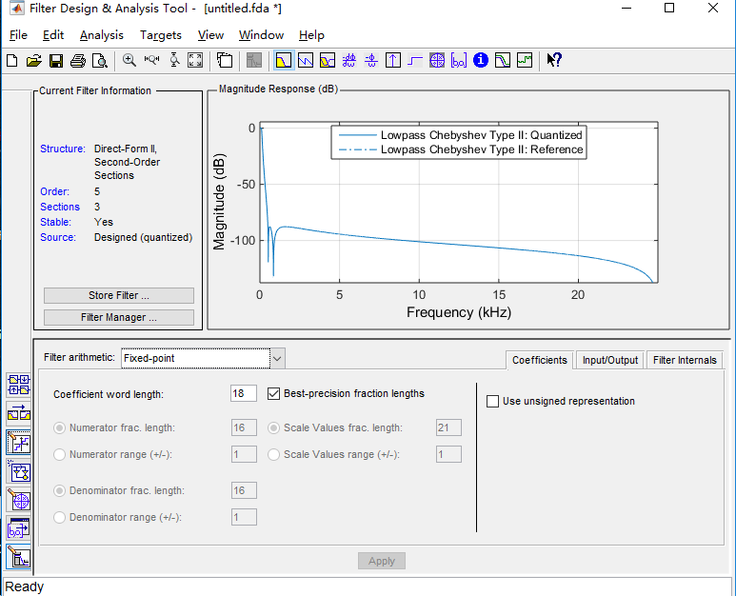736x596 pixels.
Task: Click the Frequency (kHz) axis label
Action: click(x=459, y=312)
